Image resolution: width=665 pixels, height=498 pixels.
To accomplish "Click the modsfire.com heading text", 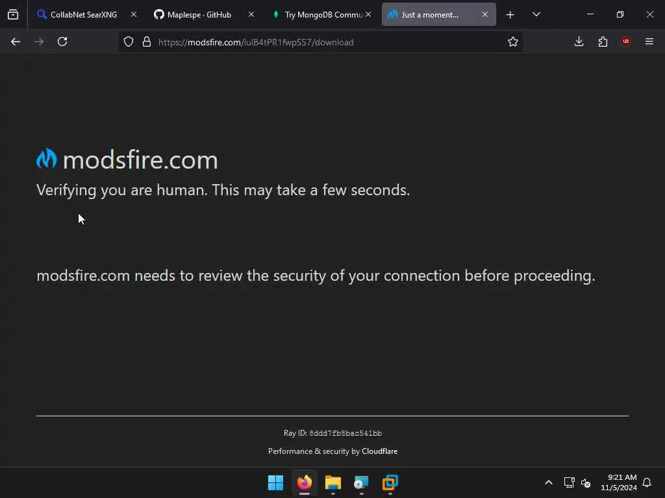I will pos(140,160).
